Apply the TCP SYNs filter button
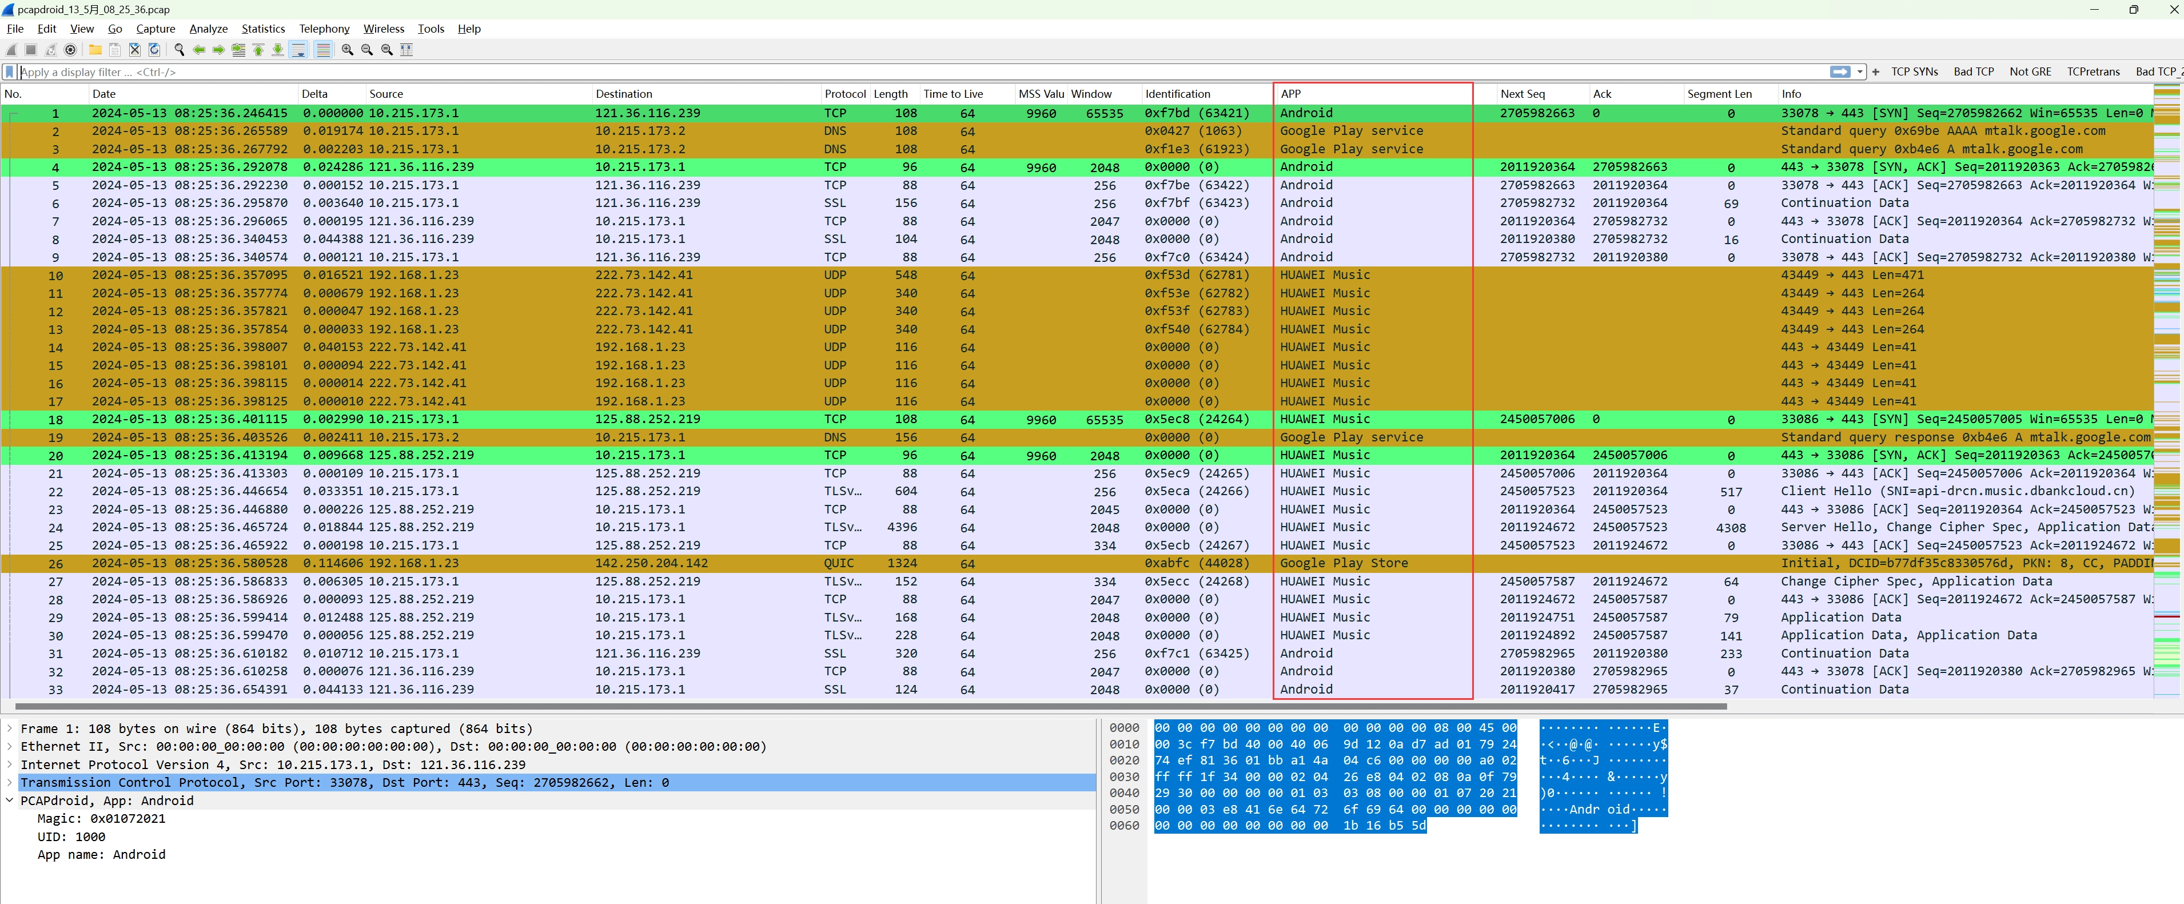 click(x=1914, y=72)
